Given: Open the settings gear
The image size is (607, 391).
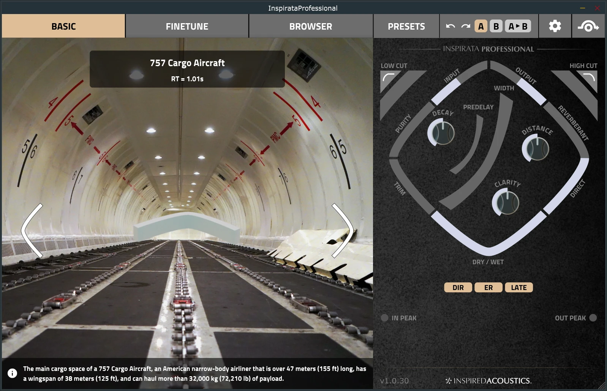Looking at the screenshot, I should click(x=555, y=26).
